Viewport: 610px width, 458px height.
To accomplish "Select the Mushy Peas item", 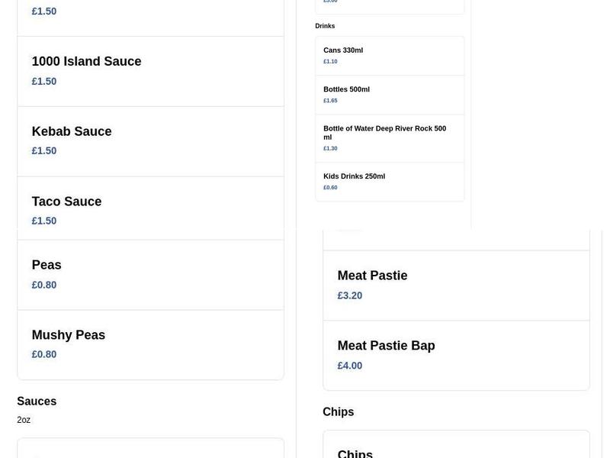I will click(68, 334).
